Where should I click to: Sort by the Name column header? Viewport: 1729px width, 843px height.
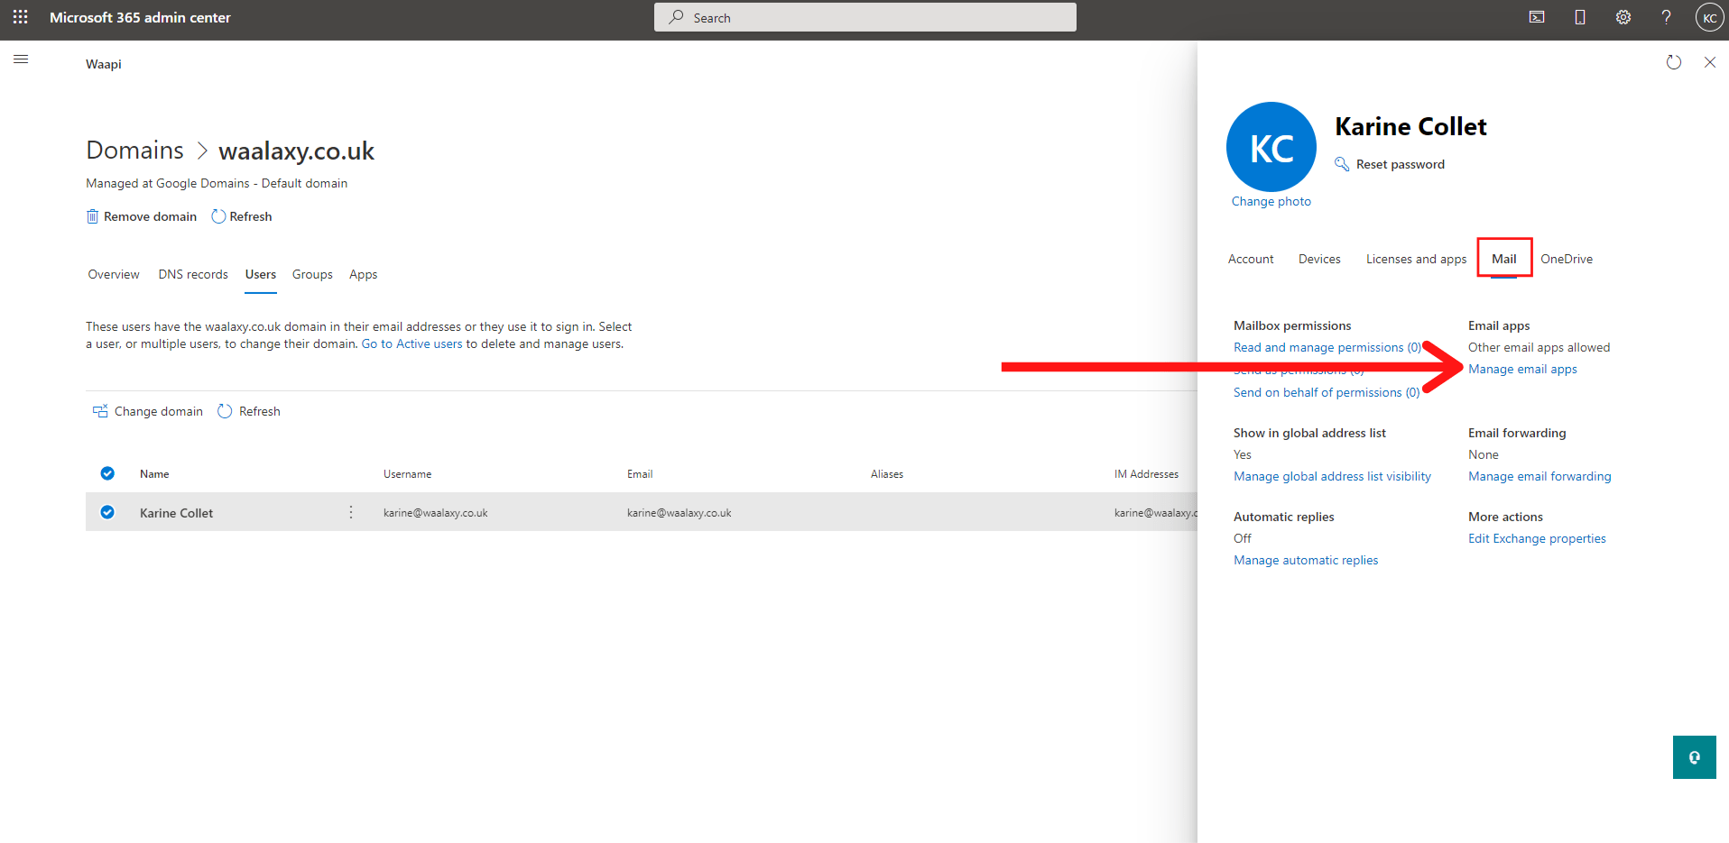coord(154,473)
